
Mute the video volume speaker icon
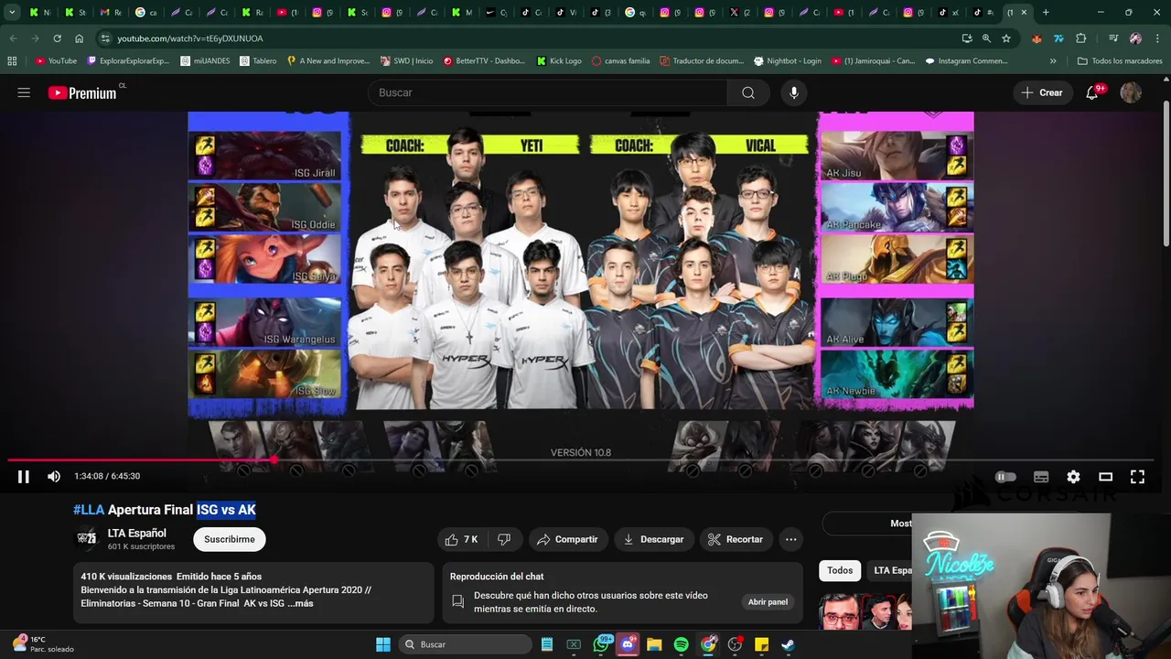coord(54,477)
